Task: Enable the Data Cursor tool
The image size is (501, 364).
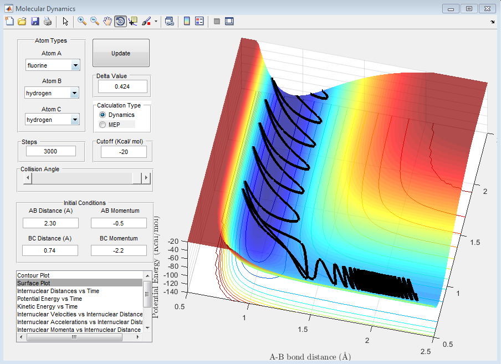Action: [x=133, y=22]
